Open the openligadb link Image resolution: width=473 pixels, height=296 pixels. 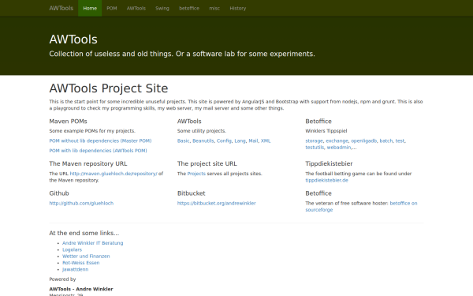[x=363, y=141]
